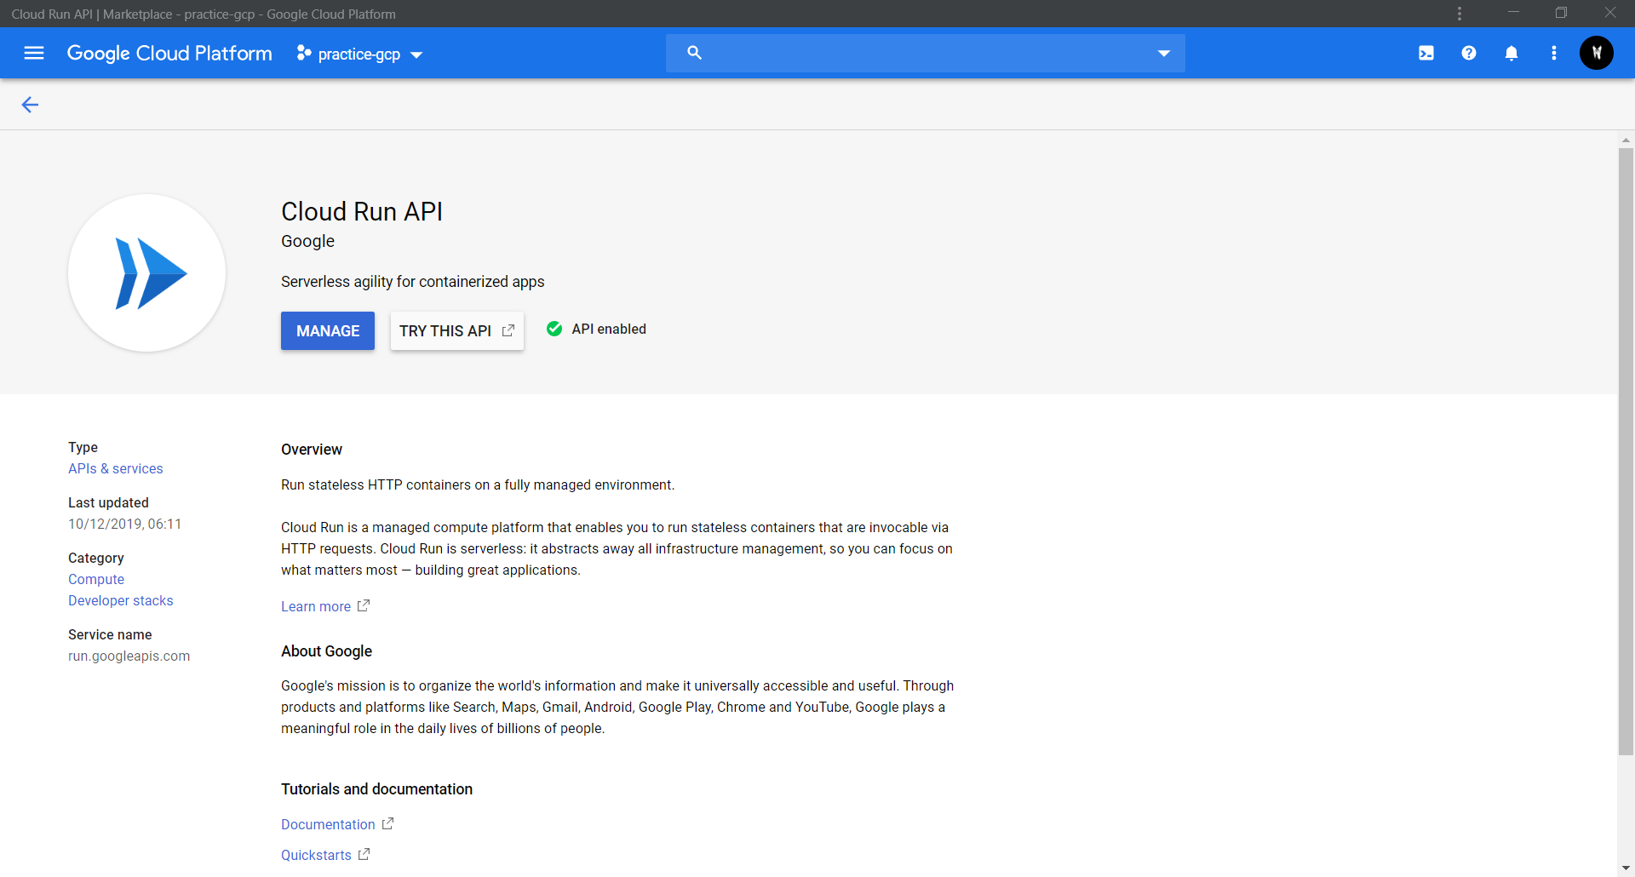This screenshot has width=1635, height=877.
Task: Click the Overview section heading
Action: [312, 450]
